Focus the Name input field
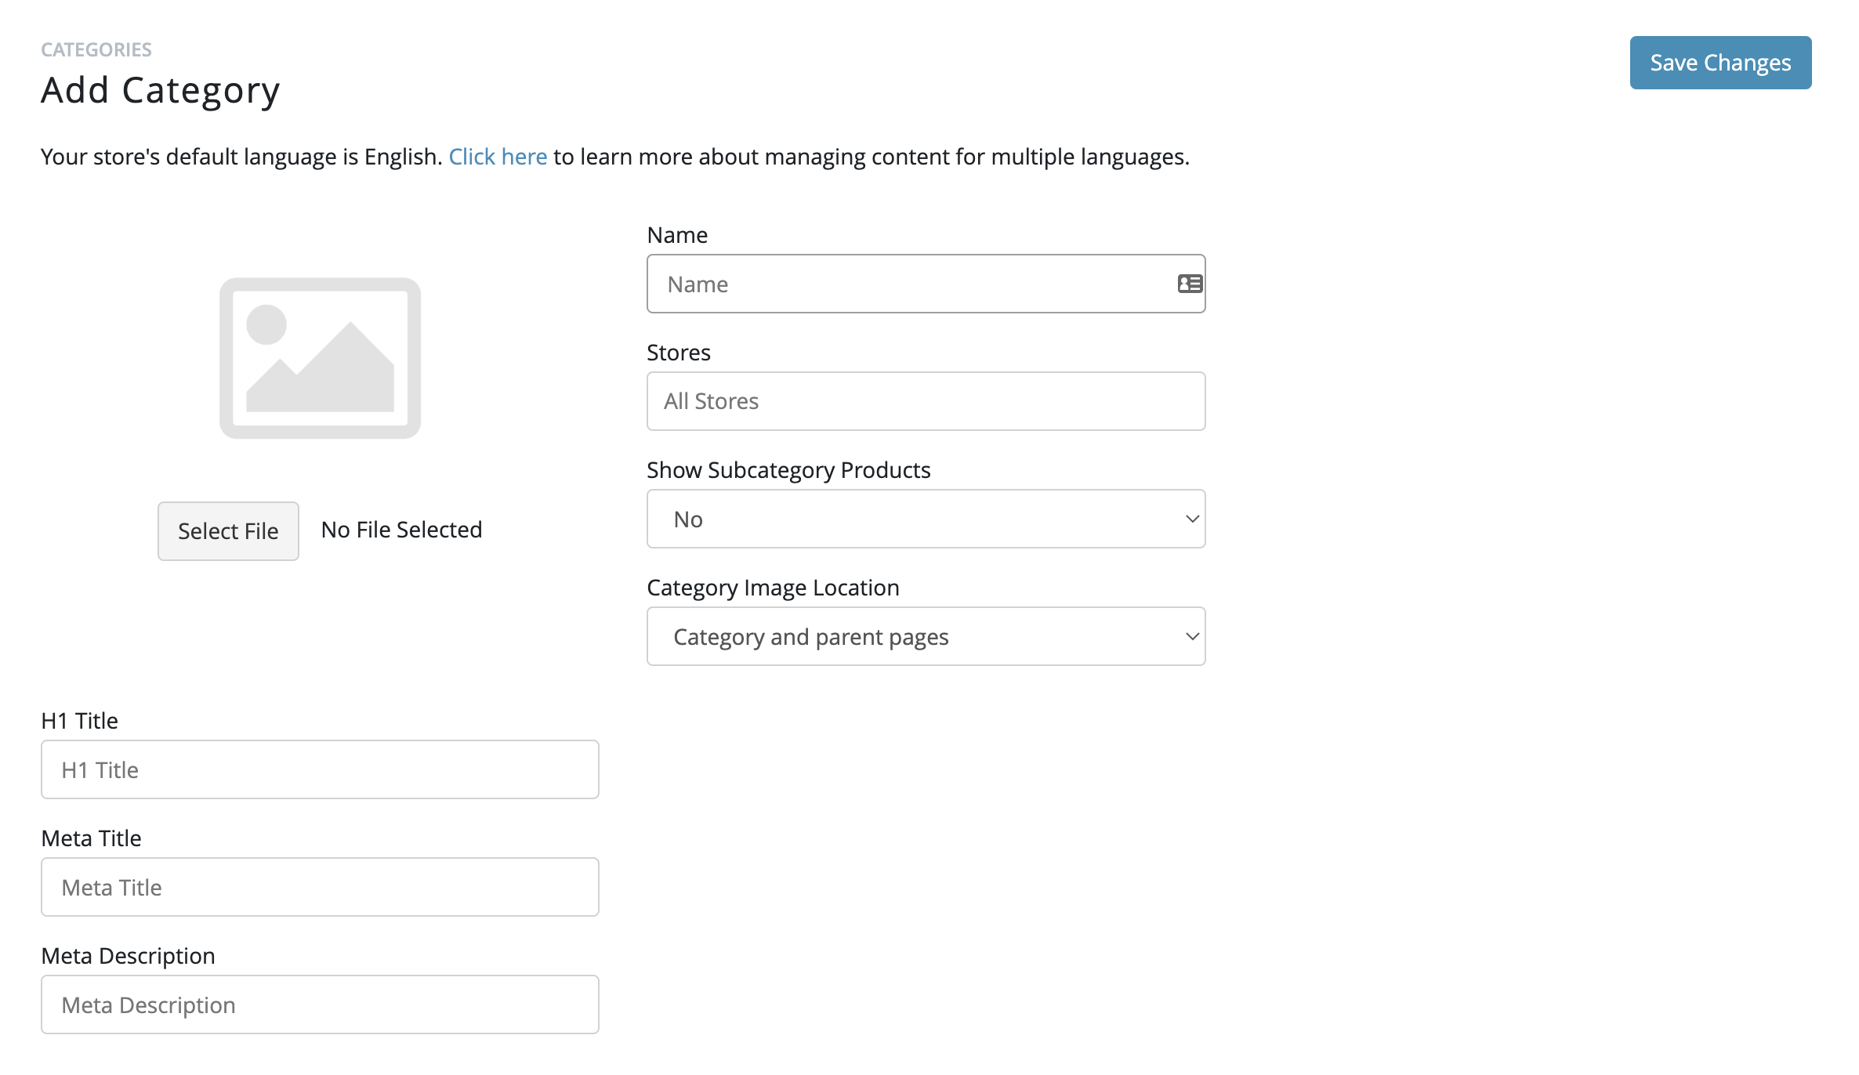The height and width of the screenshot is (1075, 1859). click(x=926, y=284)
